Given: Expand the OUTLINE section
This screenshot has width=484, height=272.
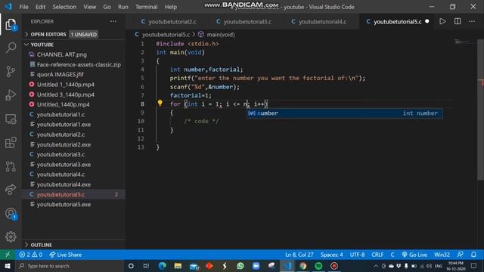Looking at the screenshot, I should (73, 245).
